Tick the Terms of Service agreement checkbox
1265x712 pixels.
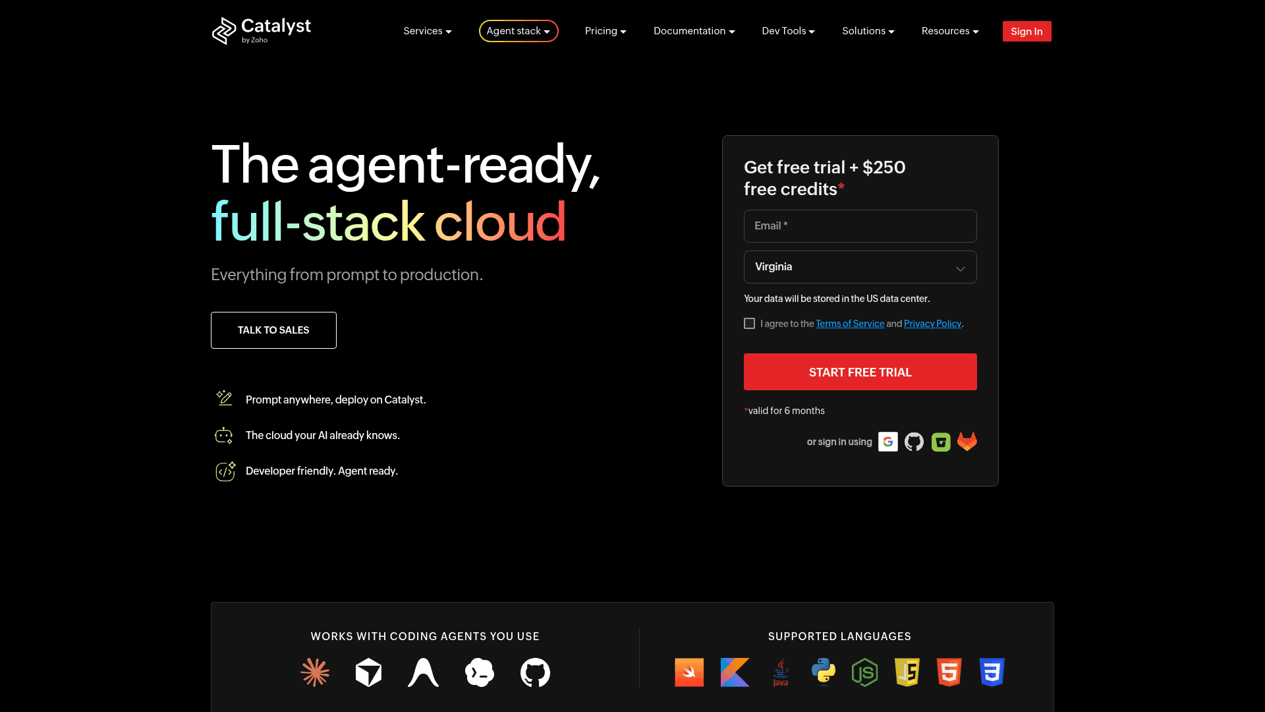click(749, 324)
